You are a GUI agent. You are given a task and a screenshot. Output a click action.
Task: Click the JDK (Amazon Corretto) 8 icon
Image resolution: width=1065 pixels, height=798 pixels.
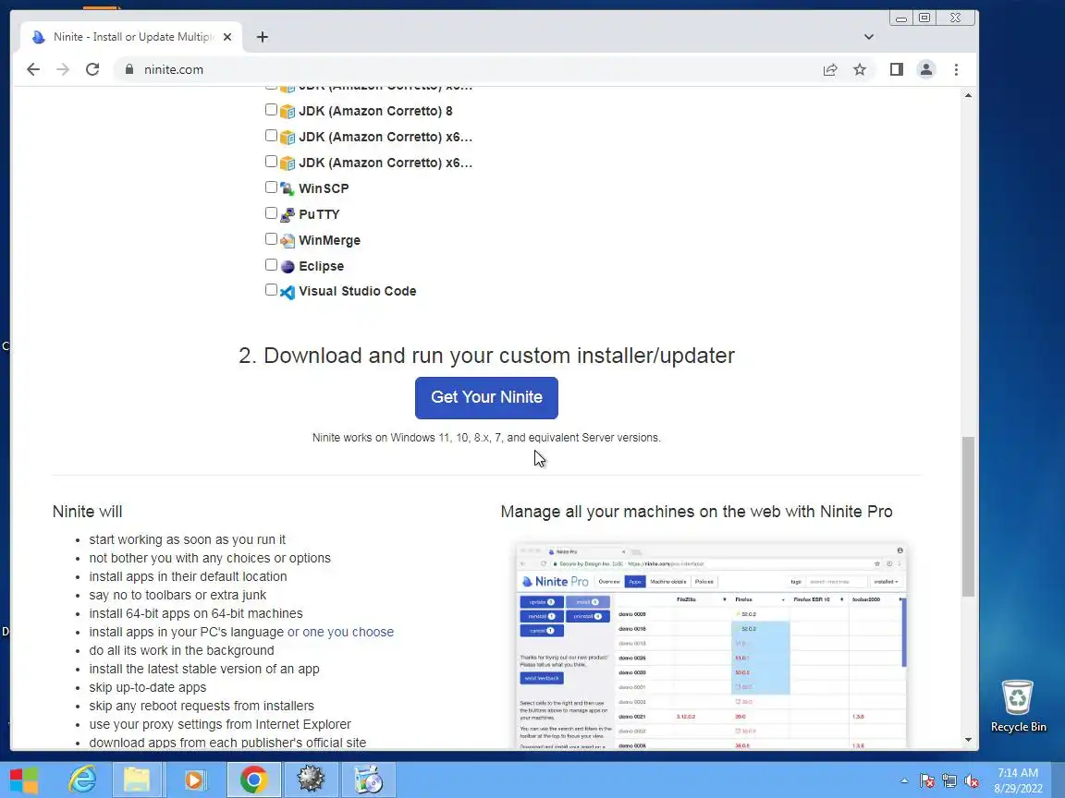(x=288, y=111)
